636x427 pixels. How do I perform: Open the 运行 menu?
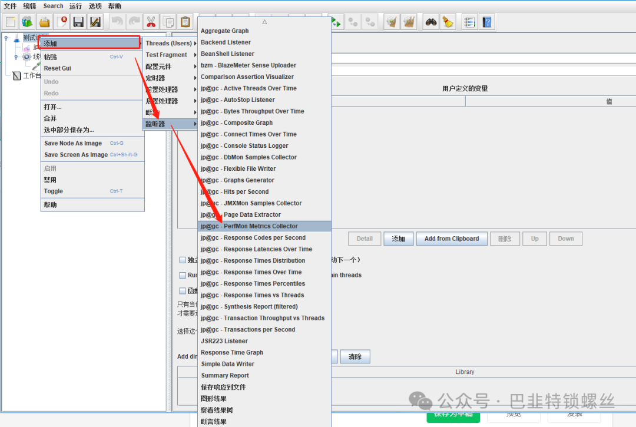tap(75, 6)
